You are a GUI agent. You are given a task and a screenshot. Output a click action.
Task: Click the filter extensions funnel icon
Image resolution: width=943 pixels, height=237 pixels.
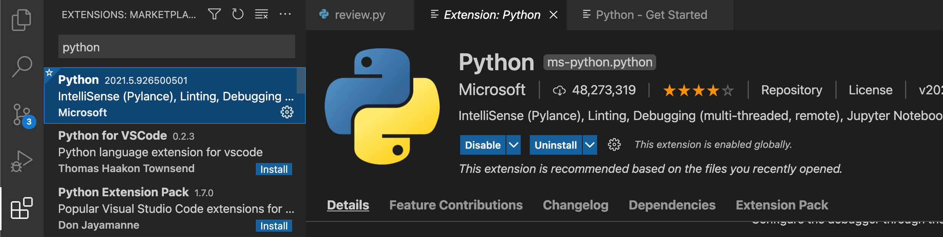click(215, 14)
